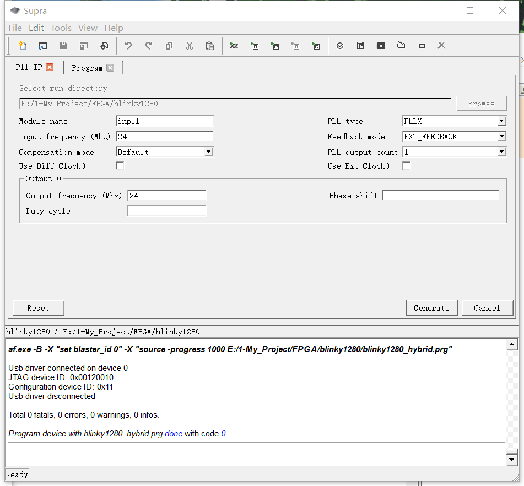Click the paste clipboard icon
This screenshot has width=524, height=486.
point(210,46)
